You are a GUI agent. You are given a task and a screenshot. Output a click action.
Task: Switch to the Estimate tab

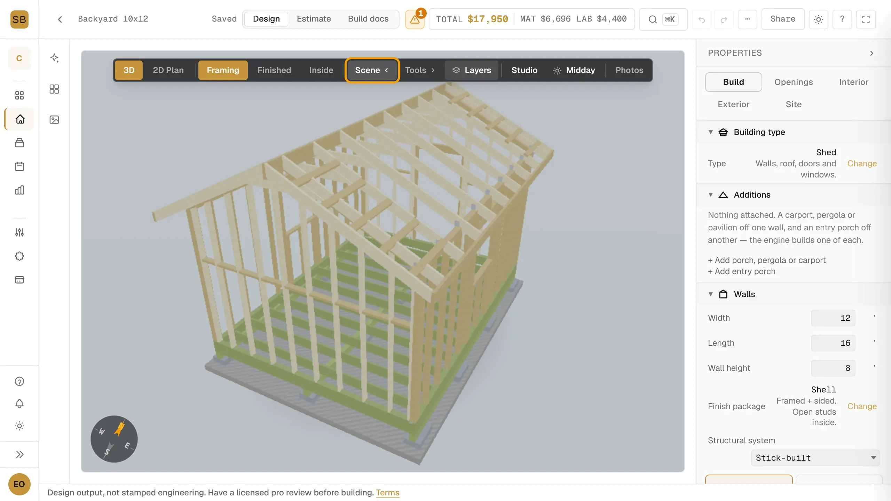coord(314,19)
